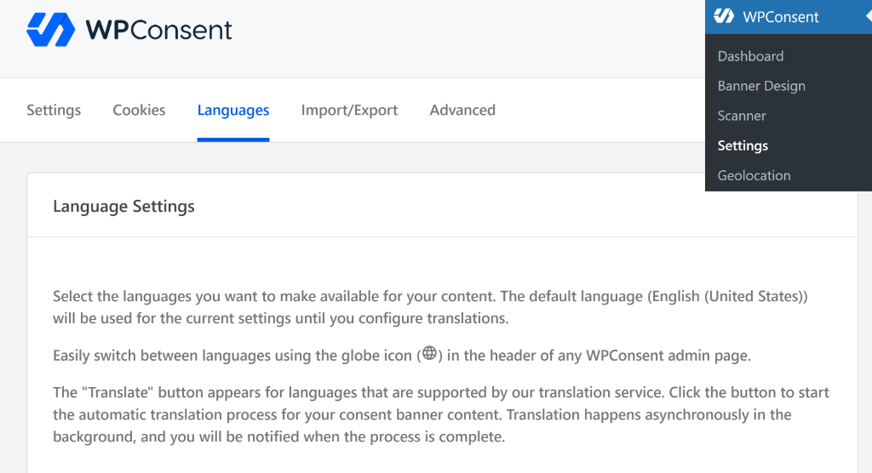Open the Scanner submenu item

(742, 116)
